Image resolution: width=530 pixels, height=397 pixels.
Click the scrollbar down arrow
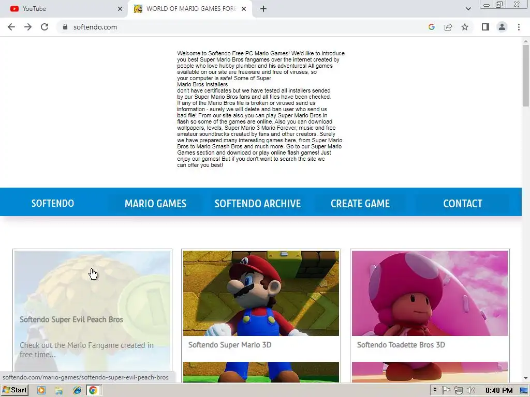tap(526, 378)
